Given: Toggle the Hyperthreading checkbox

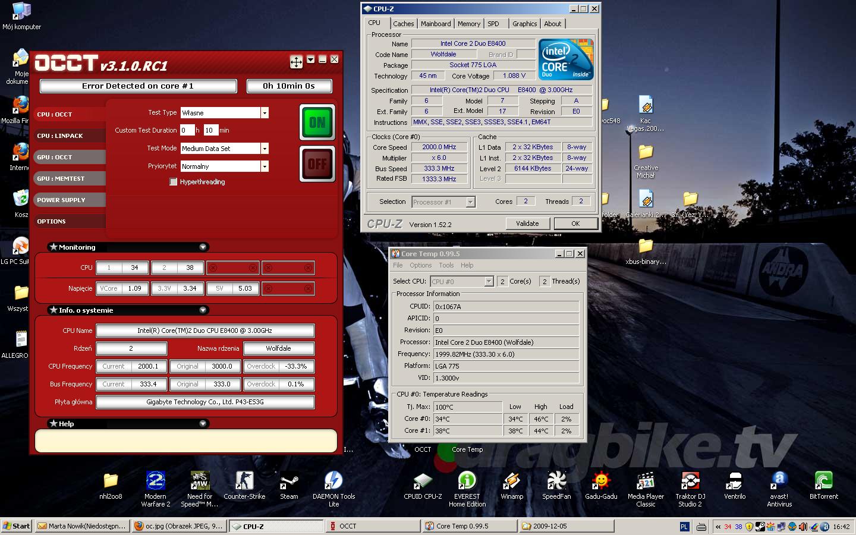Looking at the screenshot, I should point(174,182).
